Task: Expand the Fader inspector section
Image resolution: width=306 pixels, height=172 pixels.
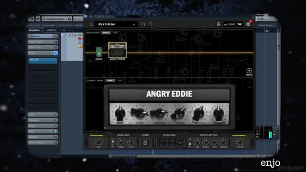Action: 43,131
